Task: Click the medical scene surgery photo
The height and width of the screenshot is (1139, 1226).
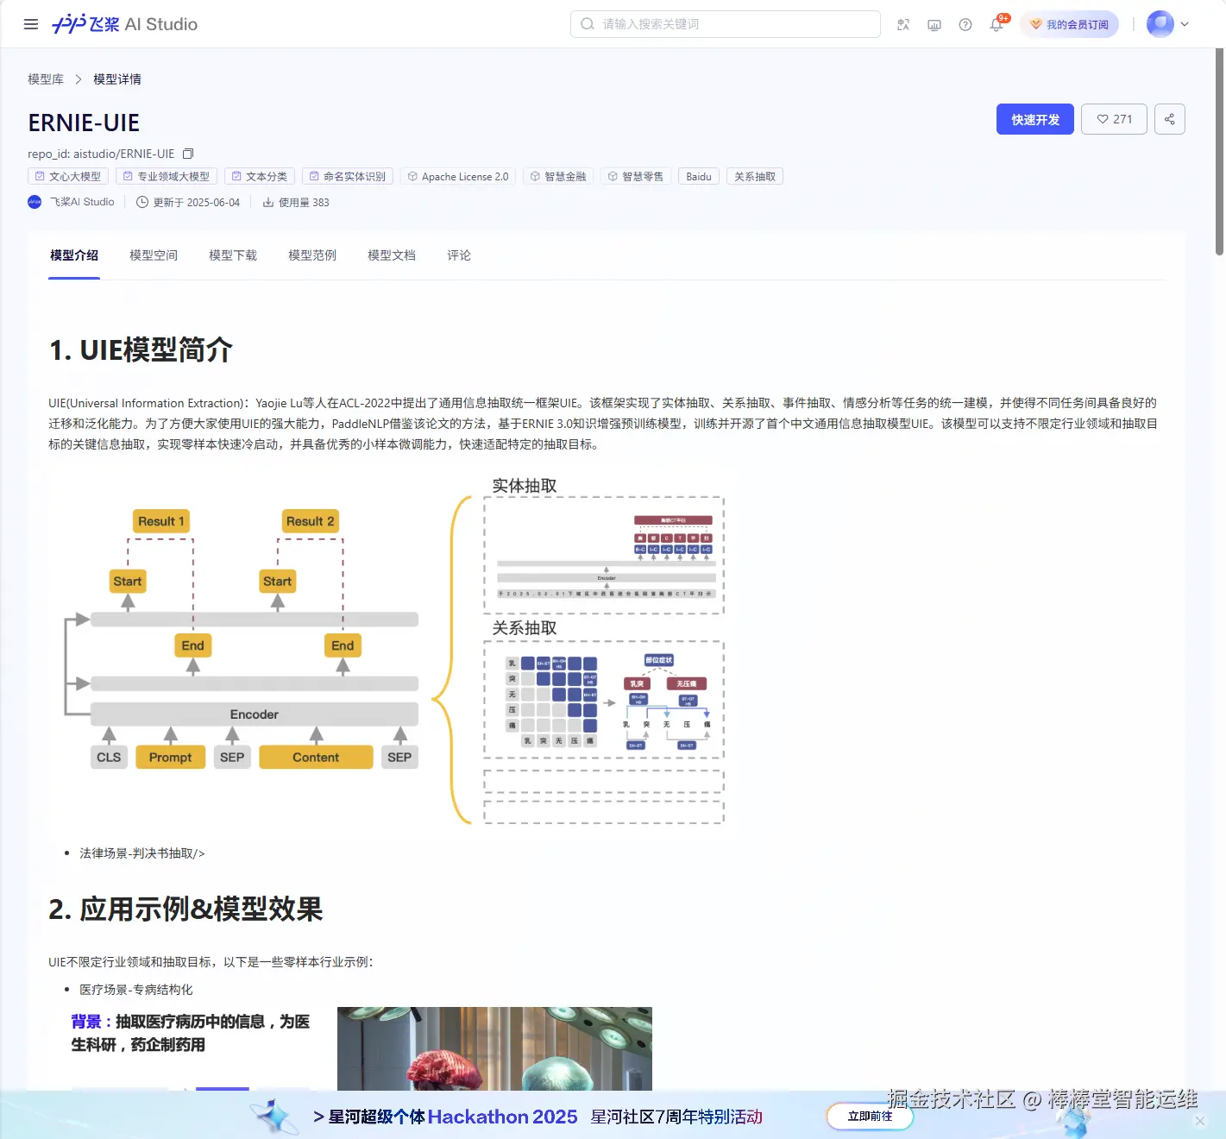Action: tap(494, 1048)
